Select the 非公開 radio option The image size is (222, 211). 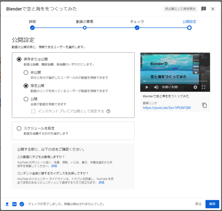click(26, 72)
